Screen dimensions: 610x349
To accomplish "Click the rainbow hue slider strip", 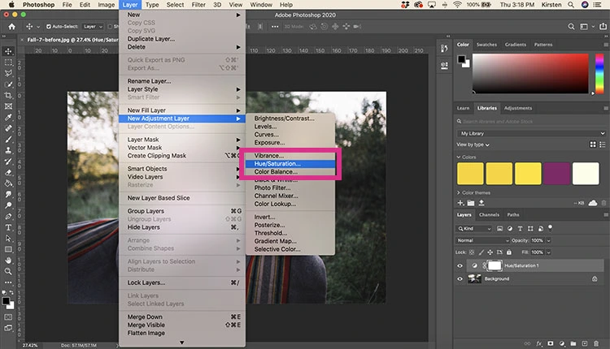I will (599, 74).
